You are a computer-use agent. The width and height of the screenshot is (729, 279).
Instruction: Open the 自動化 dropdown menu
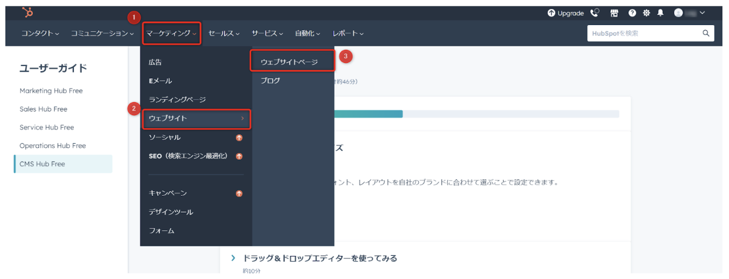tap(308, 34)
